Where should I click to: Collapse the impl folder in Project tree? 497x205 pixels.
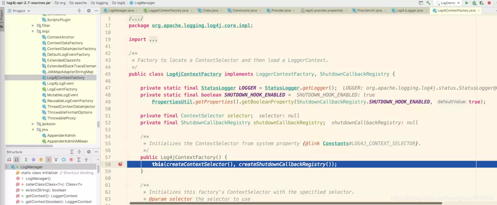click(x=33, y=31)
